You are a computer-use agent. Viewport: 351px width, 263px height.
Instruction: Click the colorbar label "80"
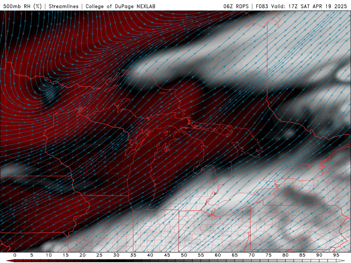(x=285, y=255)
